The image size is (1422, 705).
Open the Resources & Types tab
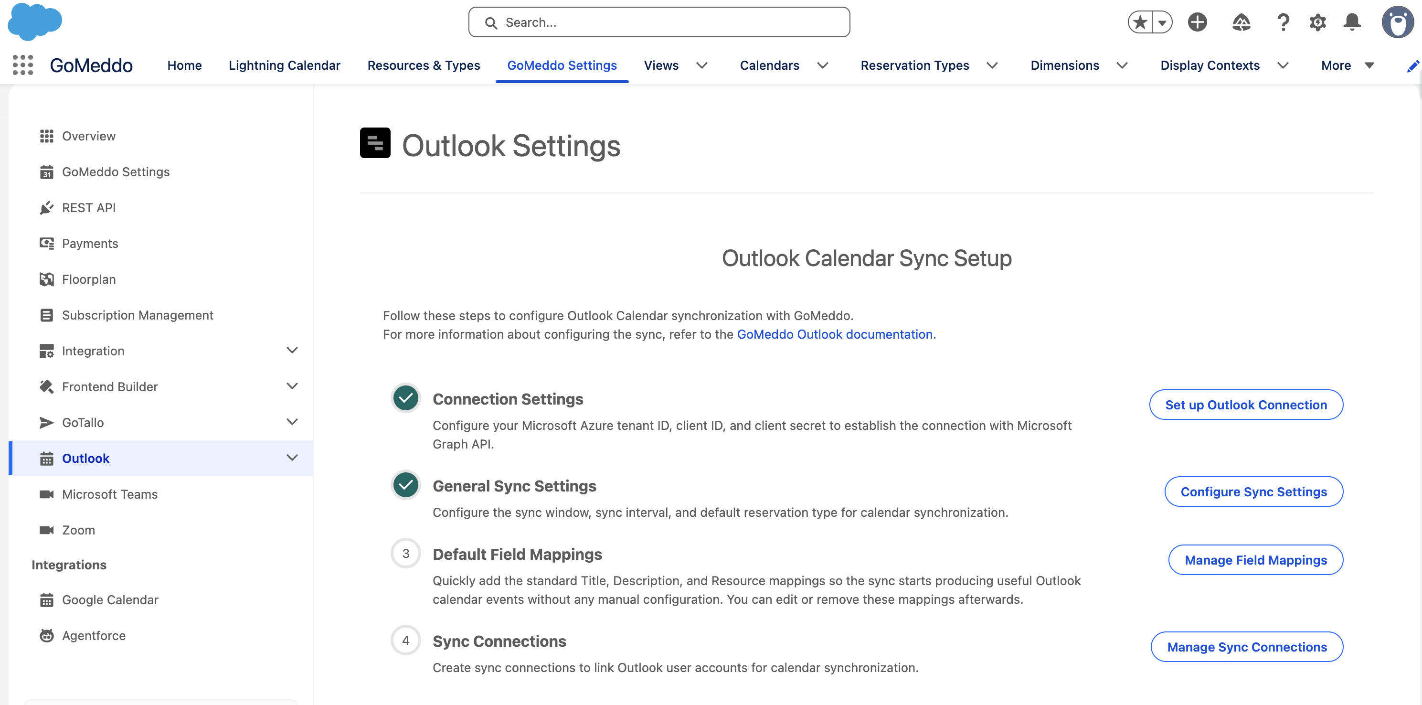point(424,66)
